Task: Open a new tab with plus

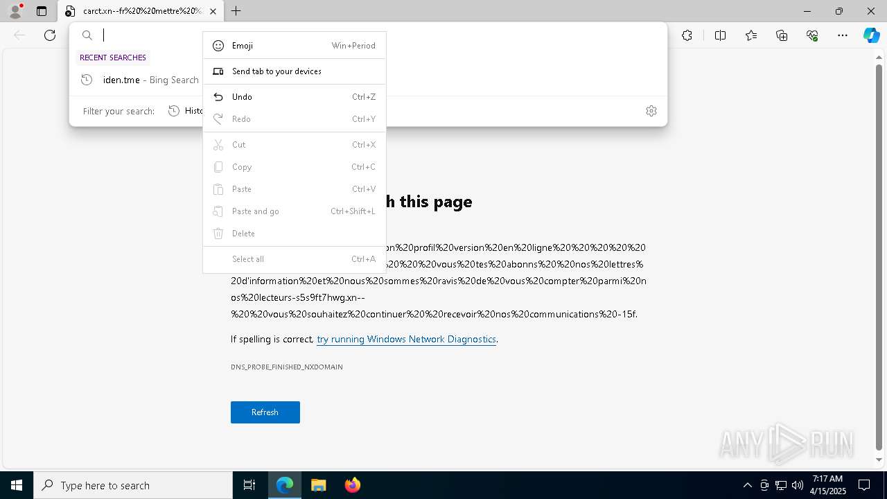Action: 236,11
